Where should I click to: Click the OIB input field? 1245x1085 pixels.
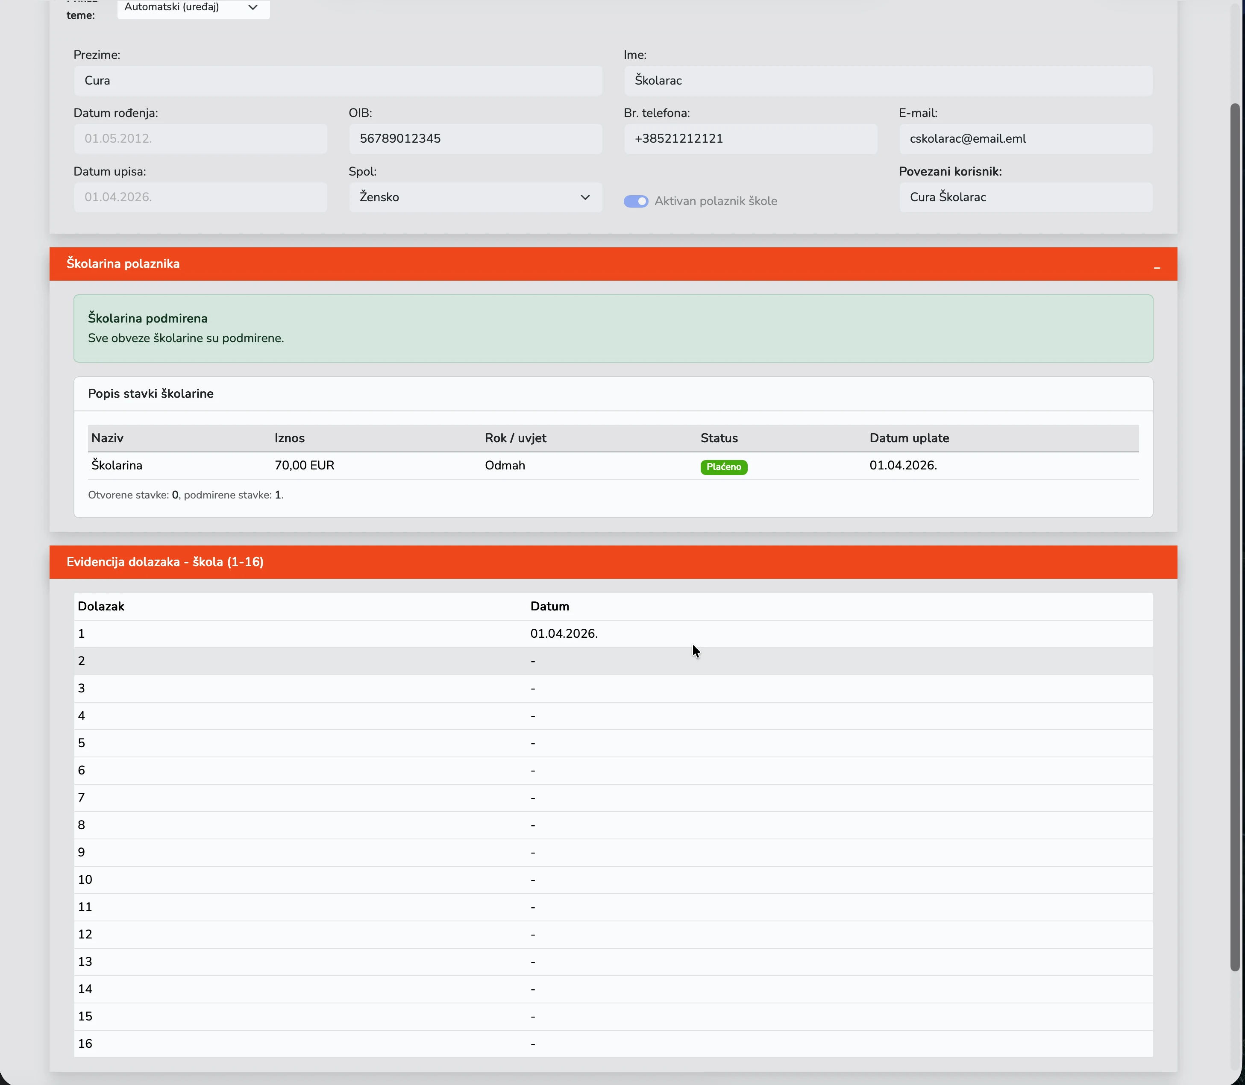click(x=475, y=139)
